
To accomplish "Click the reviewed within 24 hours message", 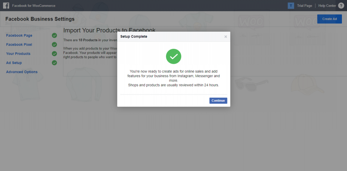I will pyautogui.click(x=173, y=85).
